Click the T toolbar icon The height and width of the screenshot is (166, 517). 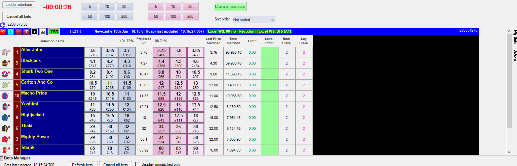pyautogui.click(x=26, y=32)
